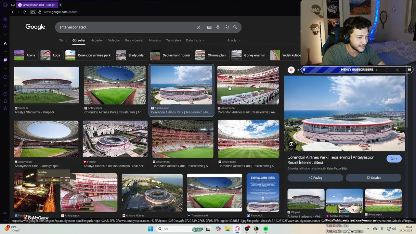Search within preview image using Lens icon

[x=292, y=144]
